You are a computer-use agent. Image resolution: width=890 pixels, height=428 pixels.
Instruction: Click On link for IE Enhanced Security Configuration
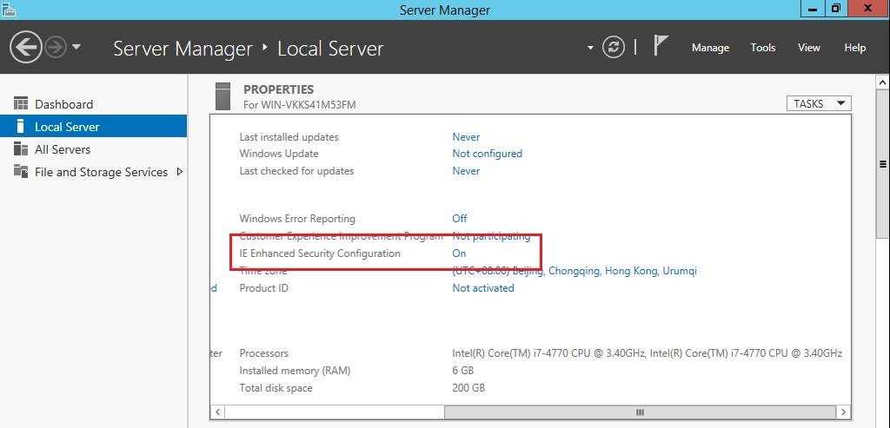point(459,254)
